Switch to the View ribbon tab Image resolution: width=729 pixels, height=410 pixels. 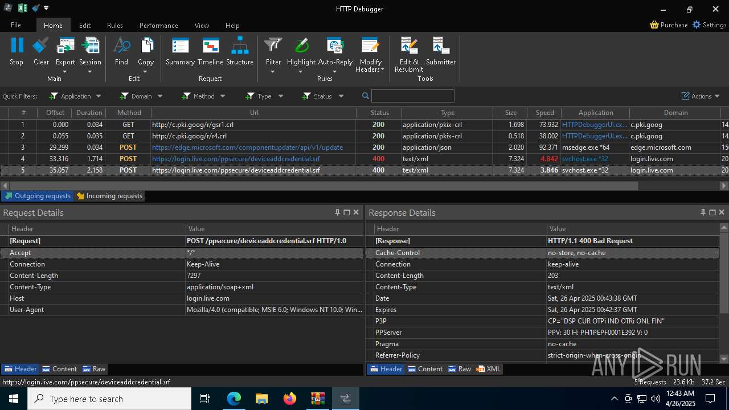pyautogui.click(x=202, y=25)
